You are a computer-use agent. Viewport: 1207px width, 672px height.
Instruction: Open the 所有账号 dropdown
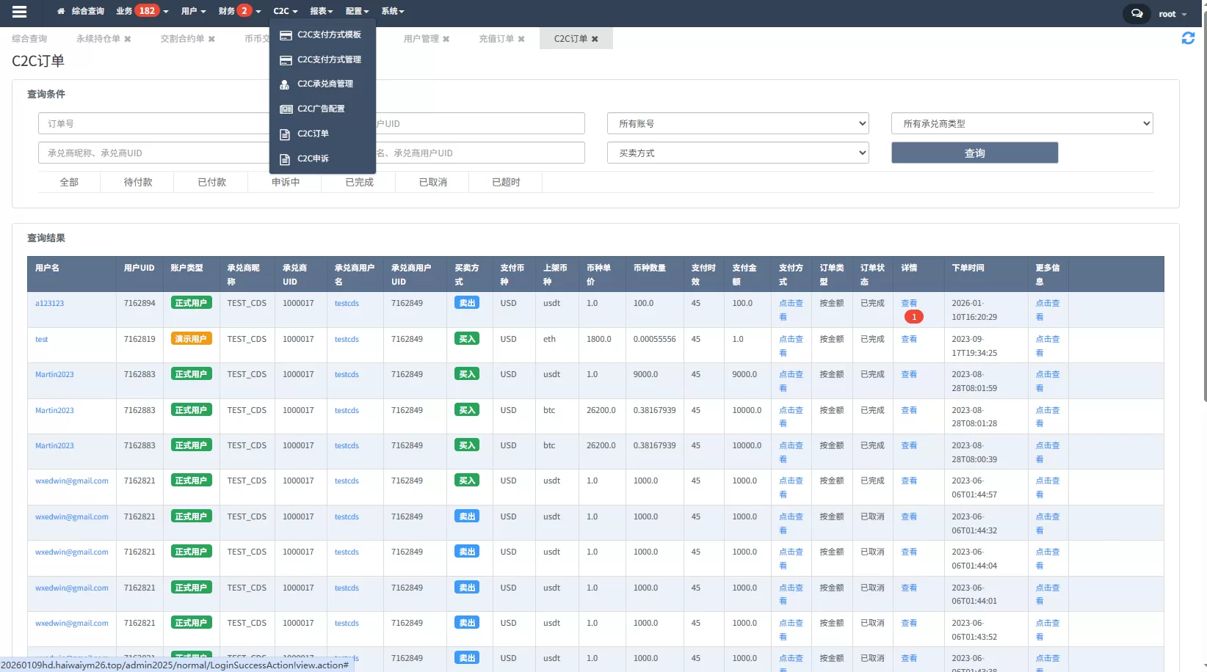pos(737,123)
